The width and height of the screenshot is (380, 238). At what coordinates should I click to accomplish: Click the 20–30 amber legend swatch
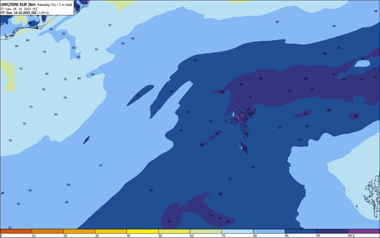coord(79,231)
